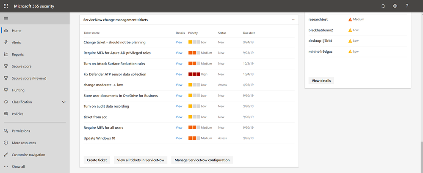Select 'change moderate -> low' ticket name

(x=103, y=85)
